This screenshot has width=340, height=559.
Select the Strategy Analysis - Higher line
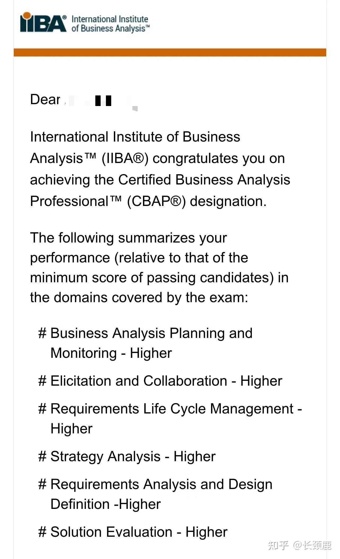tap(133, 456)
